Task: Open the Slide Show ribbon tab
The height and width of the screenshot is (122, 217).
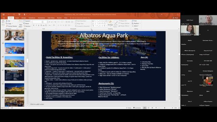Action: click(51, 18)
